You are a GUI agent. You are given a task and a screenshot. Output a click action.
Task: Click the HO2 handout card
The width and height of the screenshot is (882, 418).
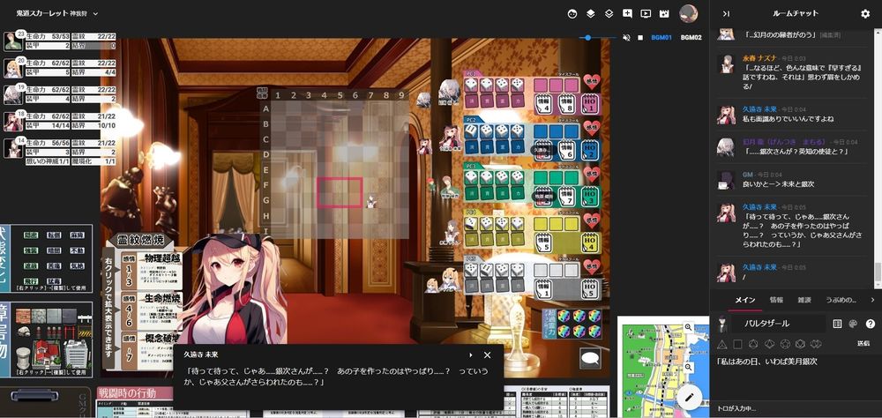pos(590,150)
